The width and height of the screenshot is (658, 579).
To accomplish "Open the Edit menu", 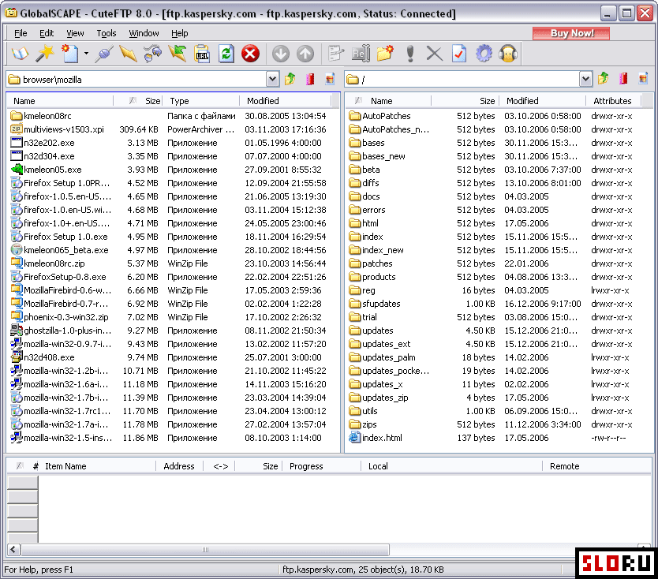I will click(47, 33).
